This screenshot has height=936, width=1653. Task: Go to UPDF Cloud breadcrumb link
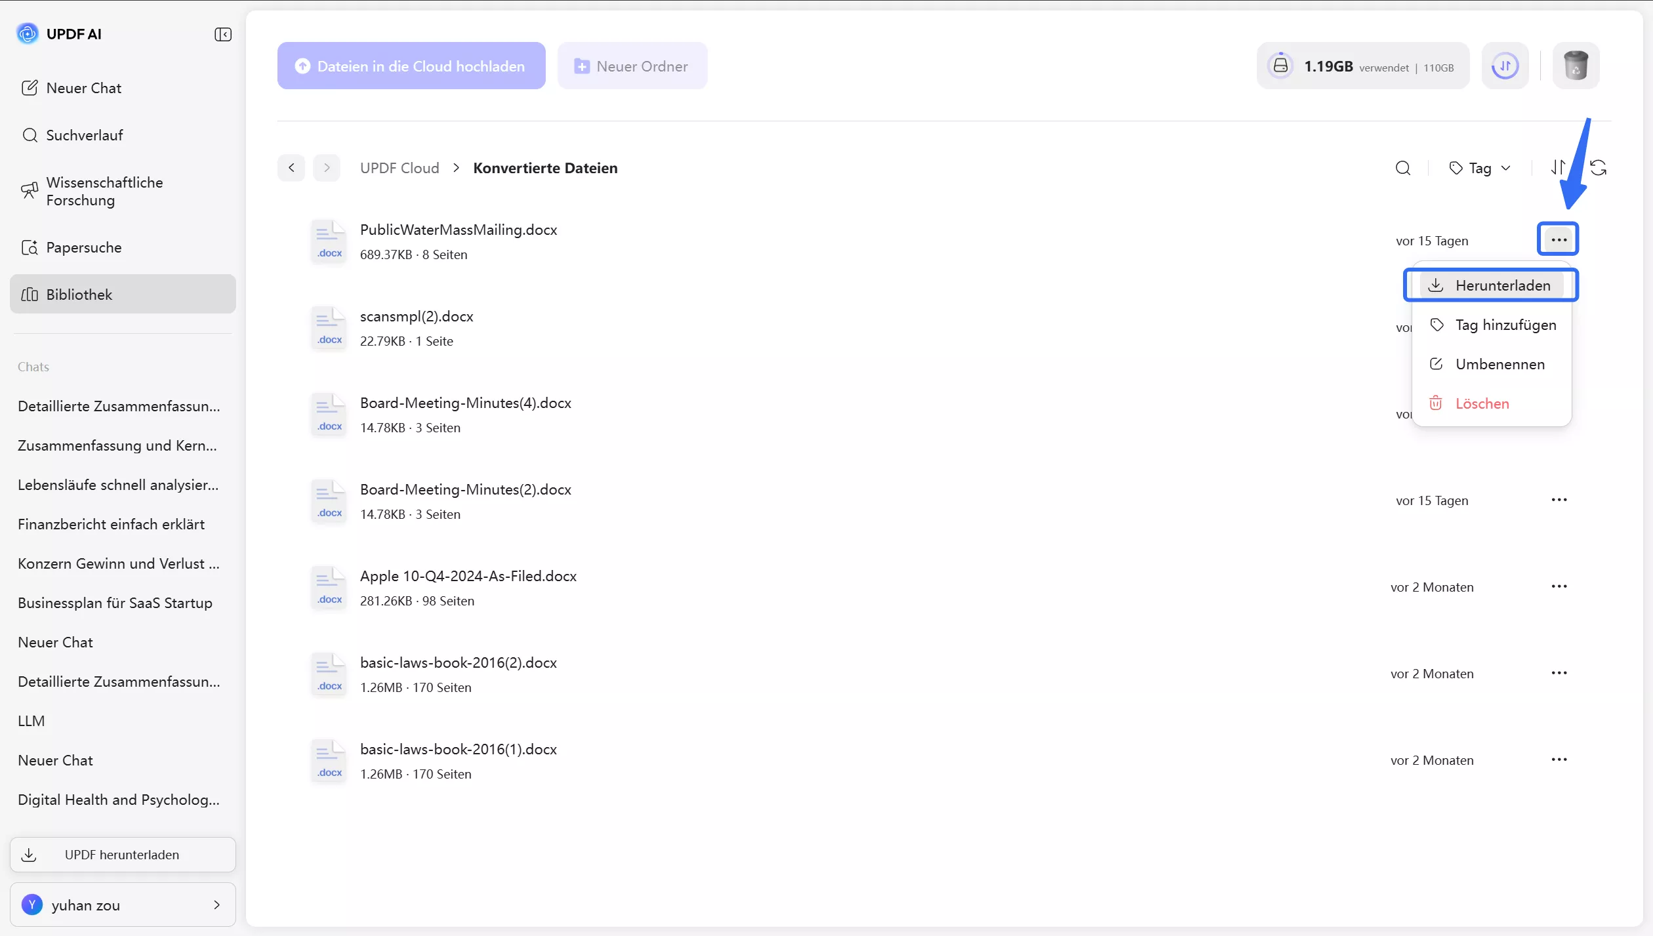[399, 168]
